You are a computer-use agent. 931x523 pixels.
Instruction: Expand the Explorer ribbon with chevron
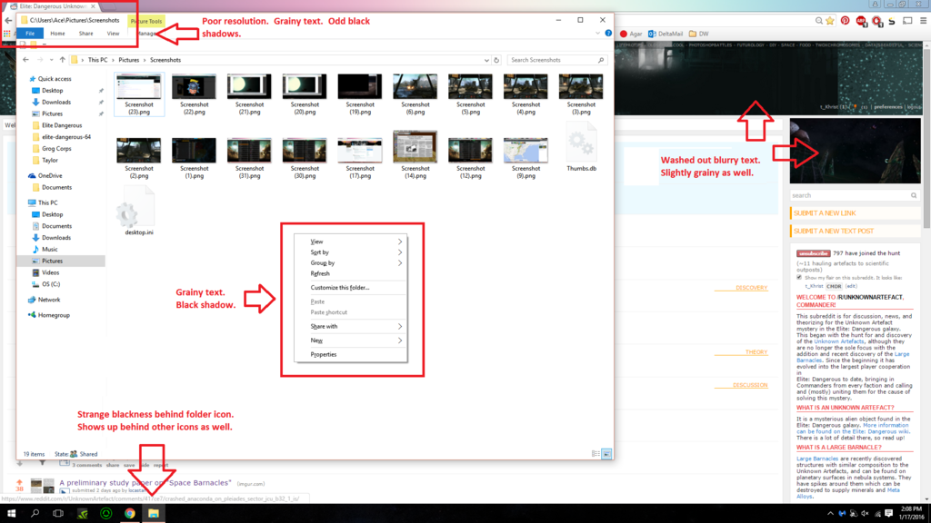[x=597, y=34]
